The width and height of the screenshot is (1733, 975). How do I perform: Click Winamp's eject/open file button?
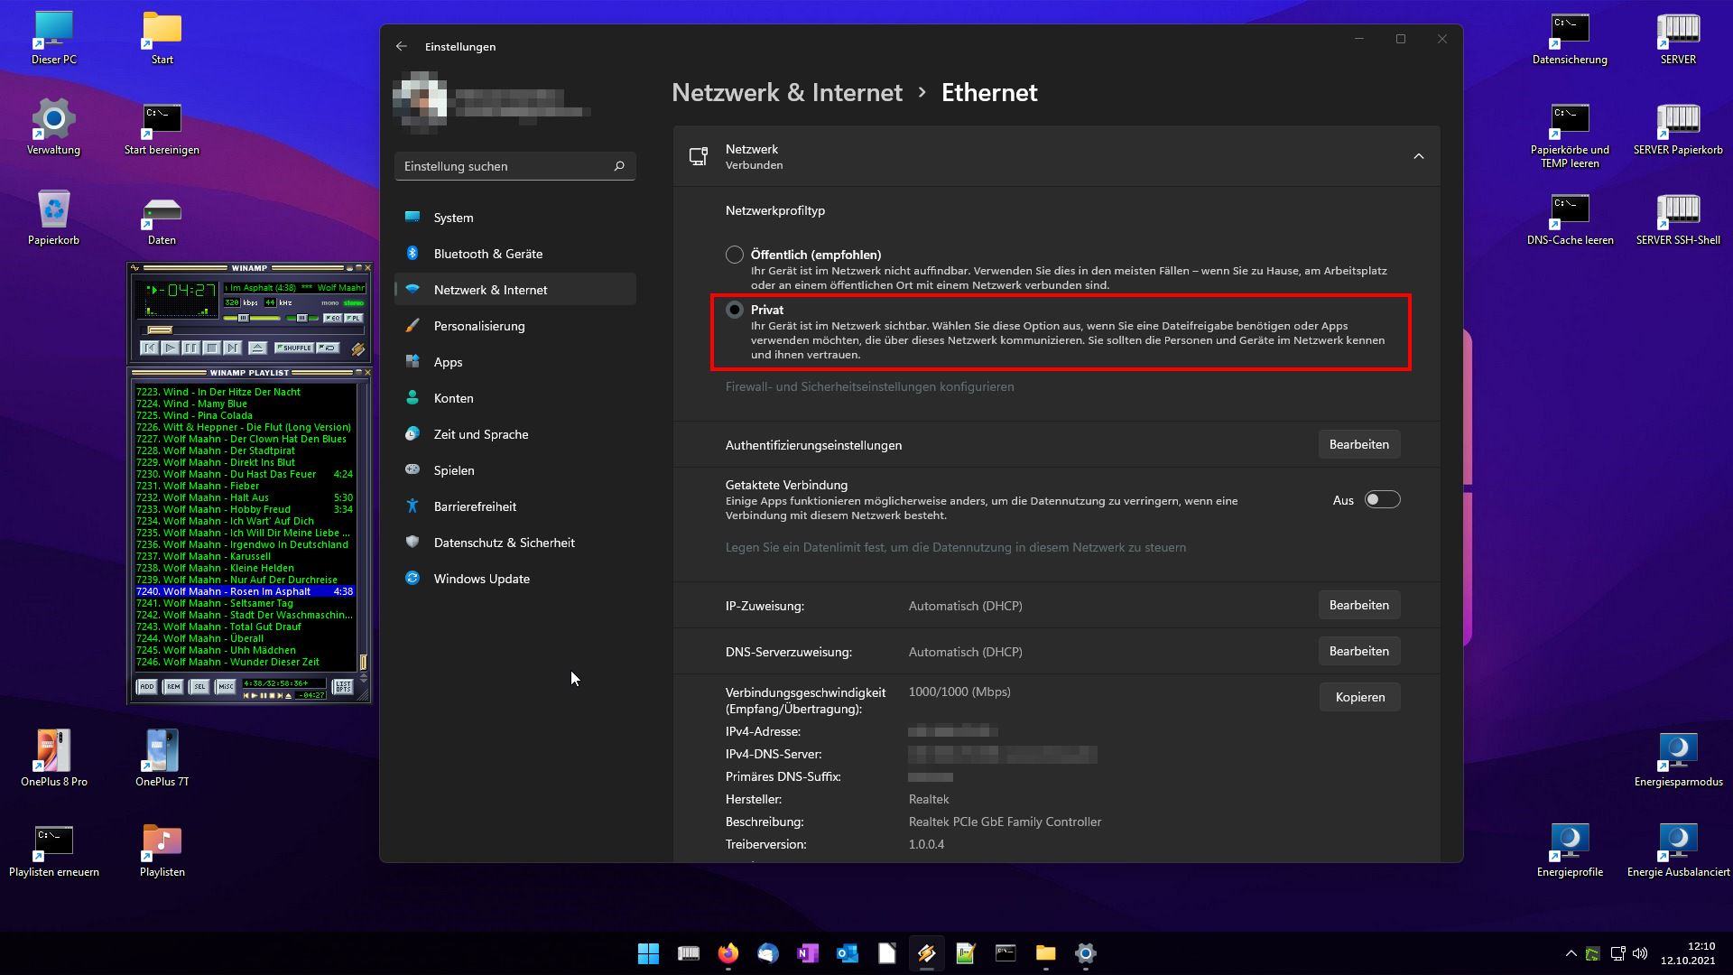257,348
